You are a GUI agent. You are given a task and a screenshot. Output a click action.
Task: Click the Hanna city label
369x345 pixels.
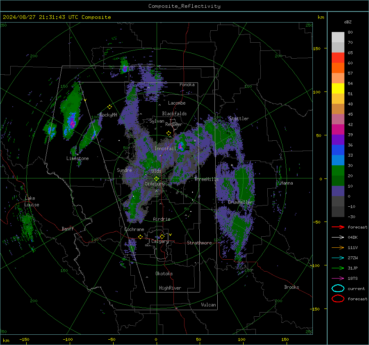pos(287,183)
